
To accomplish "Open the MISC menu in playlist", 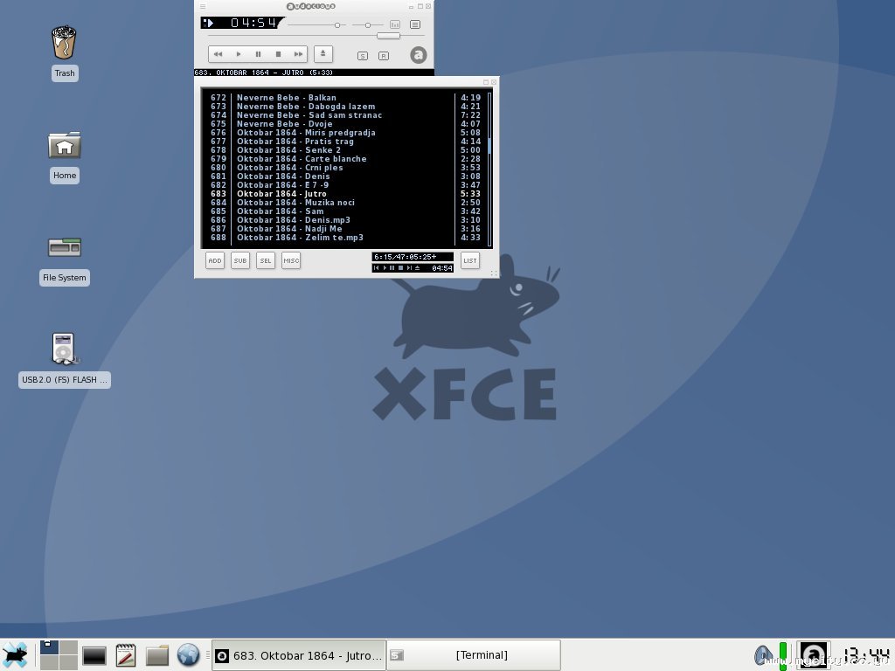I will (x=291, y=260).
